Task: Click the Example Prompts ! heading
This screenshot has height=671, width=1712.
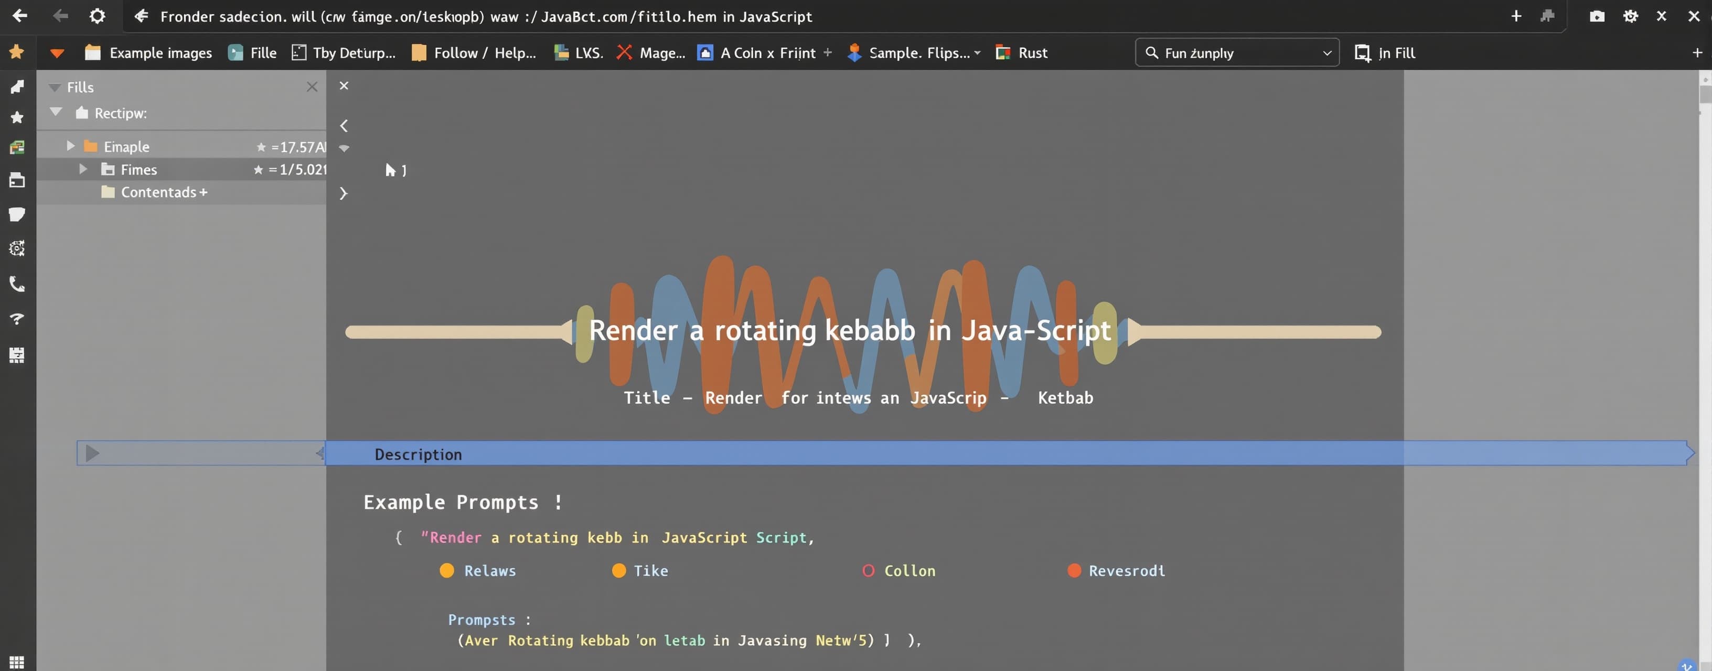Action: [x=463, y=502]
